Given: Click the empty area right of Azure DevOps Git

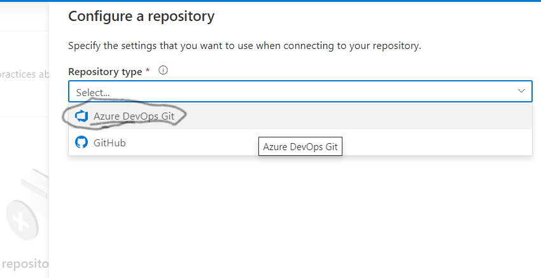Looking at the screenshot, I should coord(382,116).
